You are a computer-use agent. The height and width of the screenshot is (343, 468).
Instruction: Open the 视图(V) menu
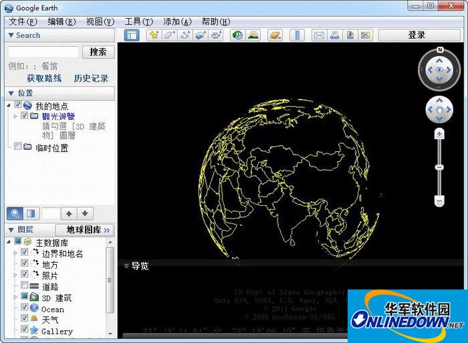100,21
